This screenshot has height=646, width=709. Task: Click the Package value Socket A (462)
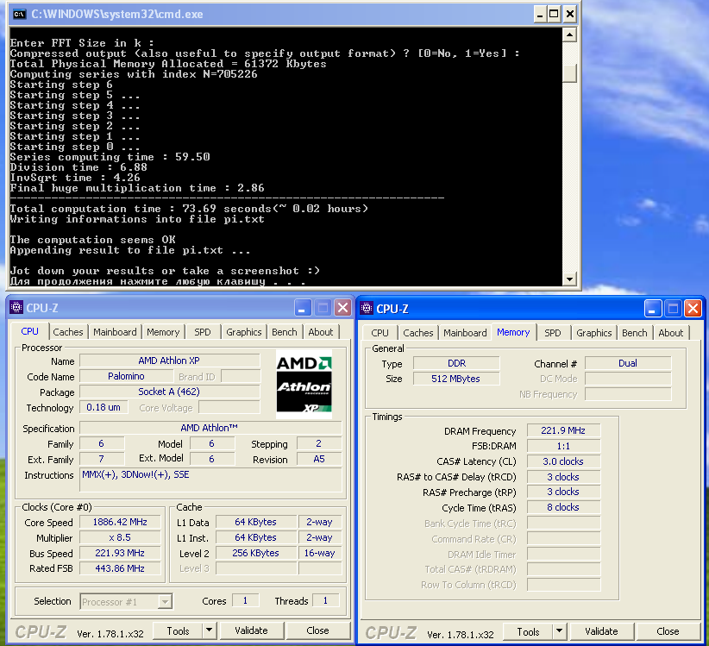(x=170, y=392)
